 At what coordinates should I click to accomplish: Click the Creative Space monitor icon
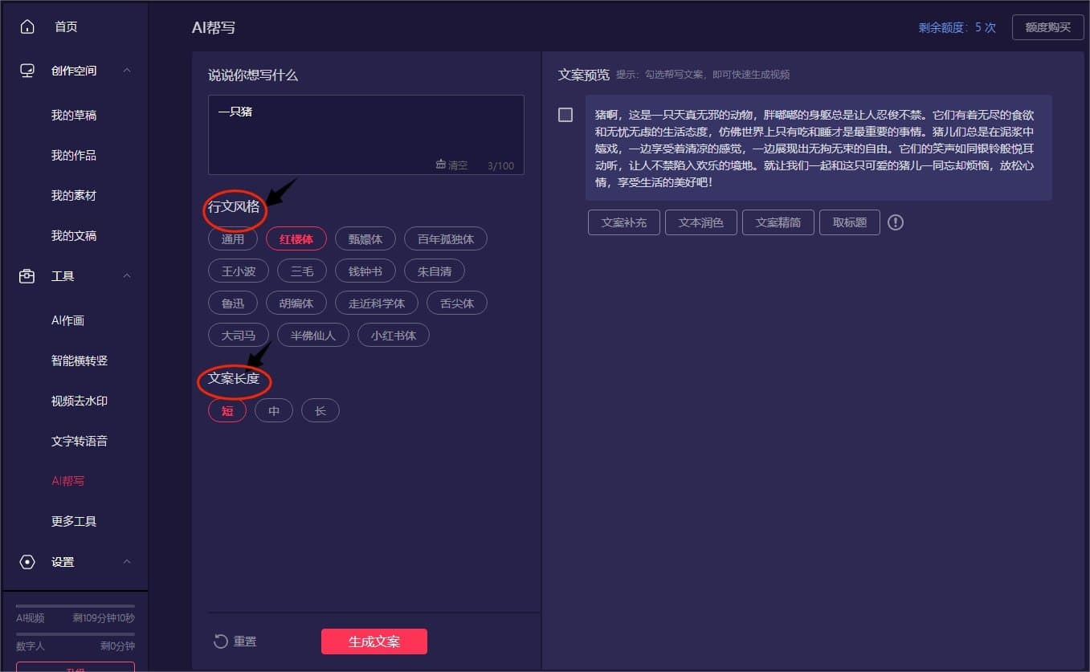tap(27, 71)
